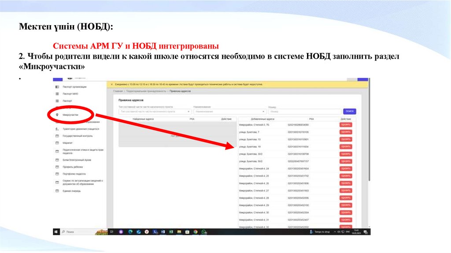Click icon beside Государственный контроль
Image resolution: width=451 pixels, height=253 pixels.
click(57, 136)
